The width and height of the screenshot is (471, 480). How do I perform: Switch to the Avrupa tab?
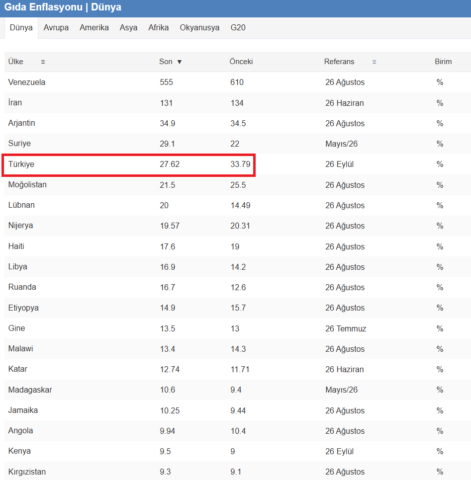pyautogui.click(x=56, y=27)
